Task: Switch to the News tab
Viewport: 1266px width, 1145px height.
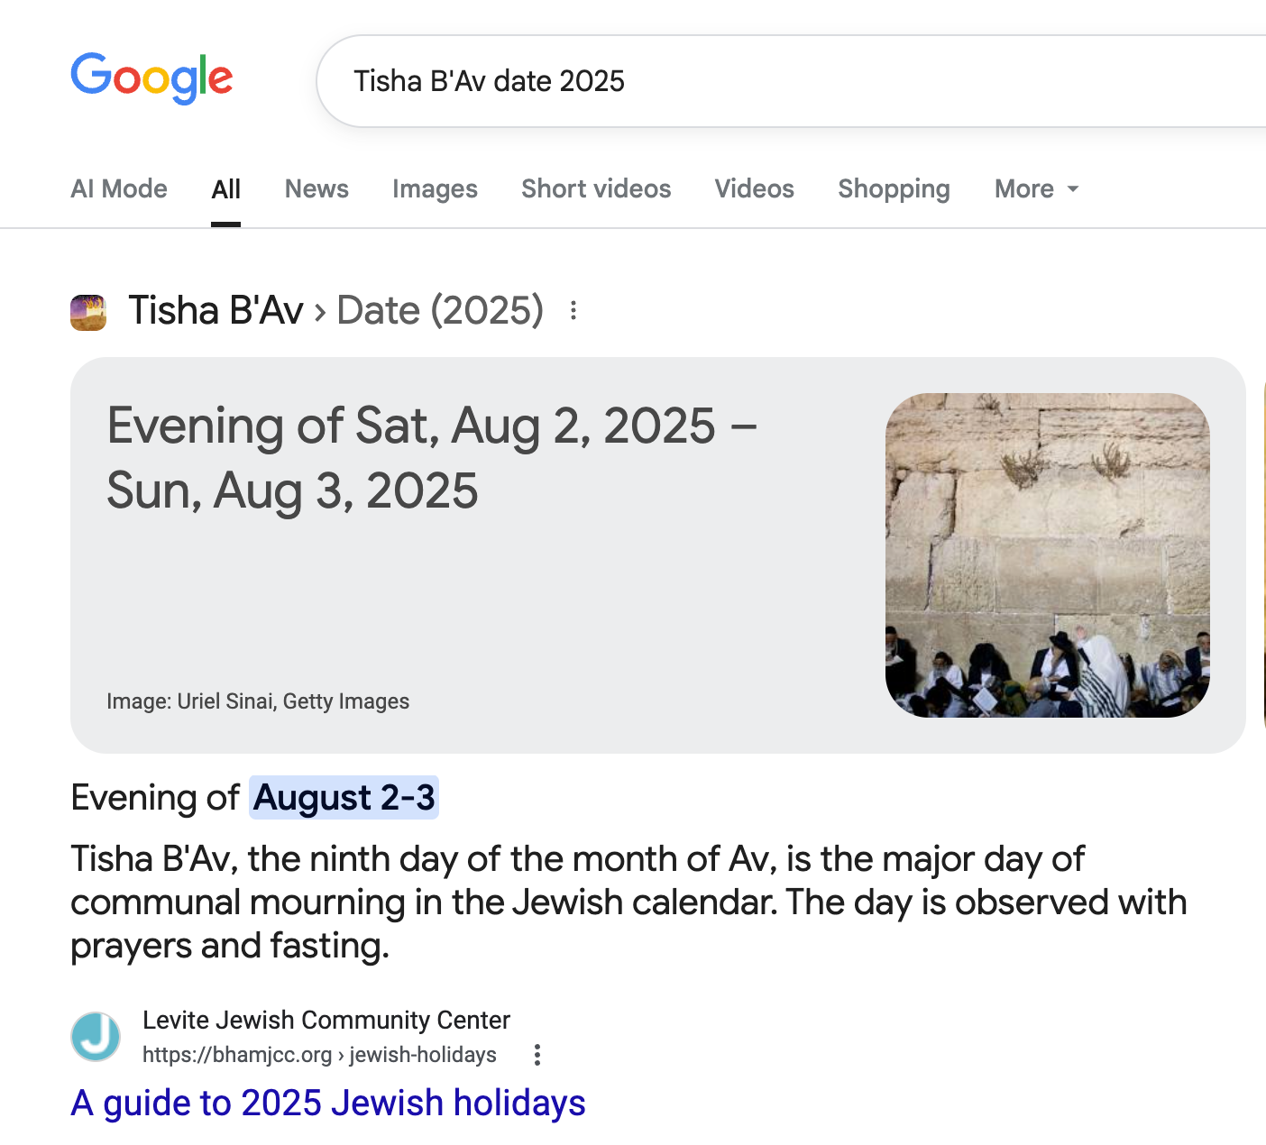Action: 316,189
